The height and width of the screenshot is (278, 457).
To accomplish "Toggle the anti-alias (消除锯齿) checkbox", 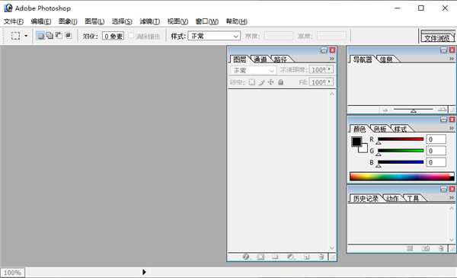I will click(x=131, y=36).
